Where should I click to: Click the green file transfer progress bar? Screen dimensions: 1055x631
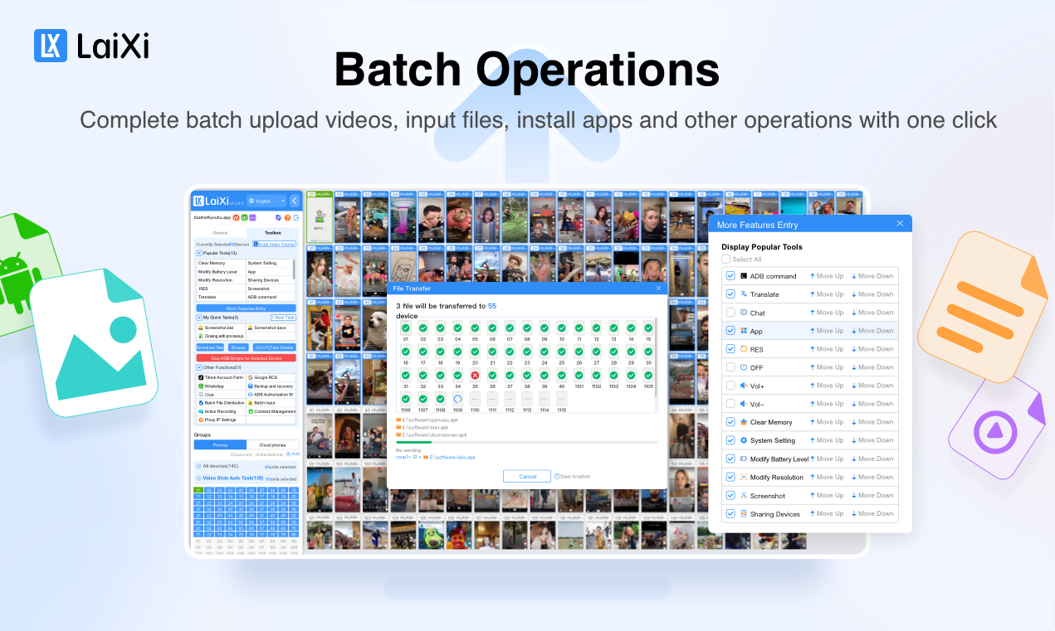[x=414, y=442]
